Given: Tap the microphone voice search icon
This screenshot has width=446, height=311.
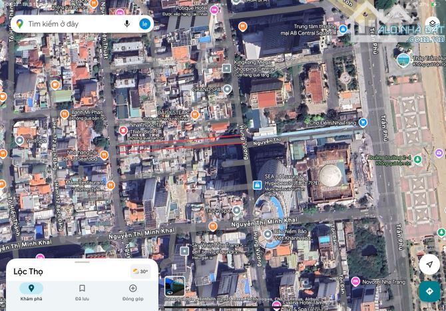Looking at the screenshot, I should click(x=126, y=24).
